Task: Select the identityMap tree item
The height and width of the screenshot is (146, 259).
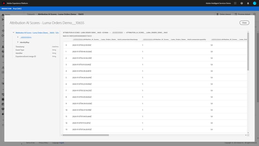Action: [x=25, y=42]
